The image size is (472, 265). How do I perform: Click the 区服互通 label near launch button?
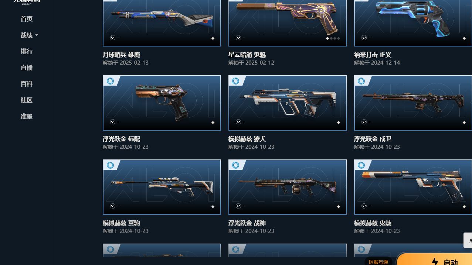click(378, 262)
